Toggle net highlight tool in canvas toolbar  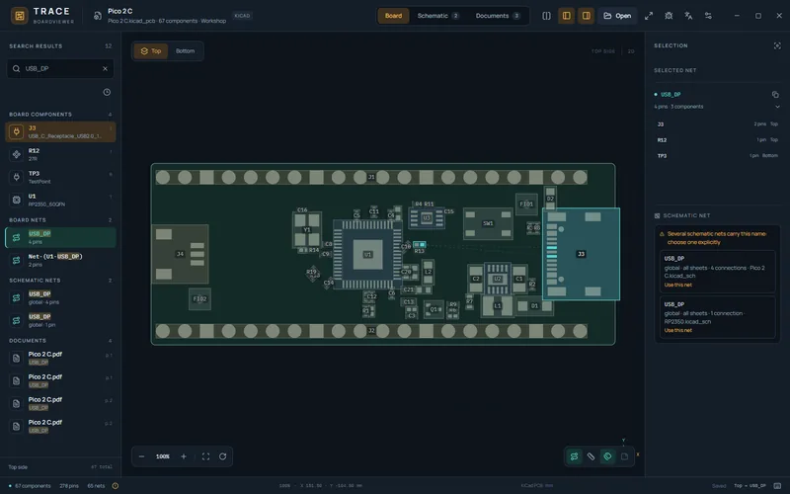[574, 456]
